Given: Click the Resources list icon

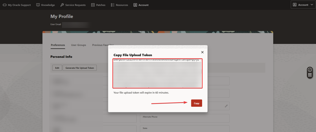Looking at the screenshot, I should (x=113, y=5).
